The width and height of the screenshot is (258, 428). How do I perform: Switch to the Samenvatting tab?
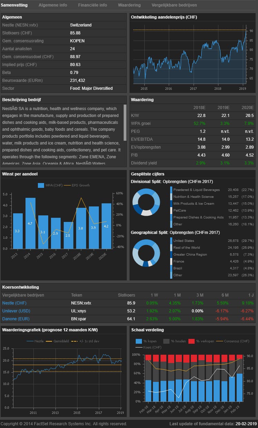14,5
